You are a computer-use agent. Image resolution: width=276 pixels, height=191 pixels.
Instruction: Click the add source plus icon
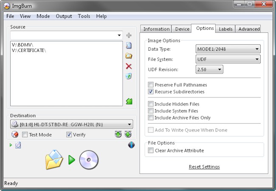click(129, 35)
